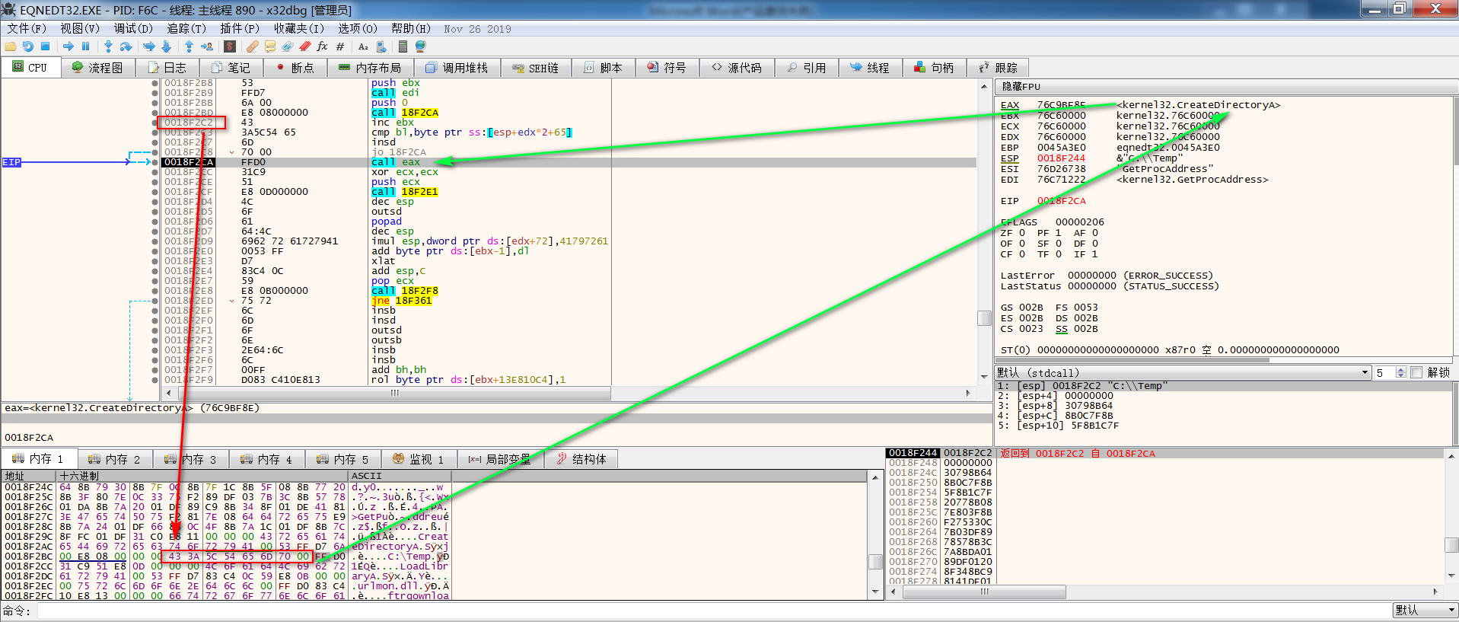The height and width of the screenshot is (622, 1459).
Task: Switch to the 结构体 tab
Action: point(581,459)
